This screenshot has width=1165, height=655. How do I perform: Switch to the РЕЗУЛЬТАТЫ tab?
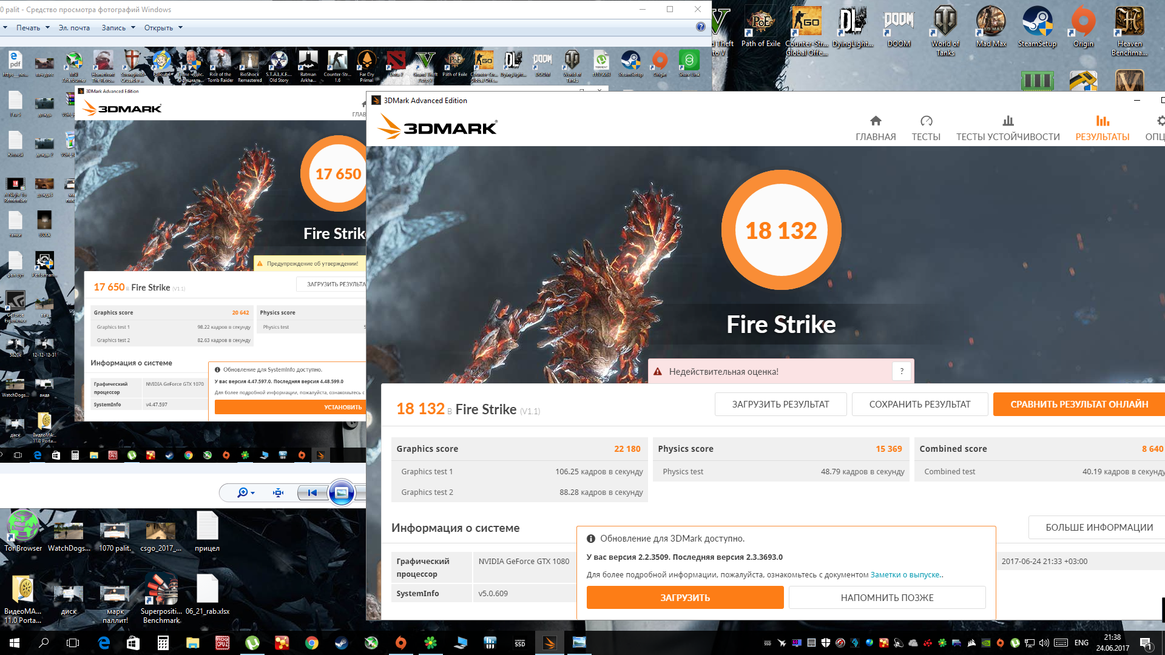pos(1102,128)
